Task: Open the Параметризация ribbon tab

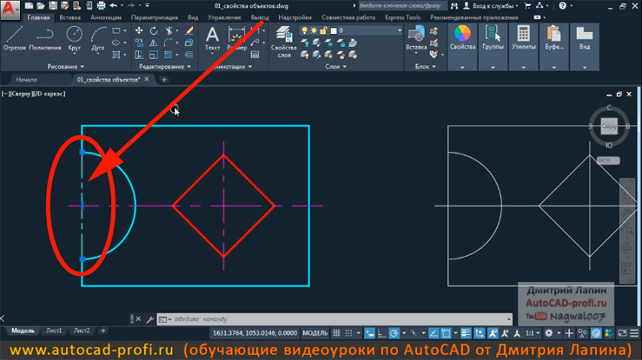Action: click(x=155, y=17)
